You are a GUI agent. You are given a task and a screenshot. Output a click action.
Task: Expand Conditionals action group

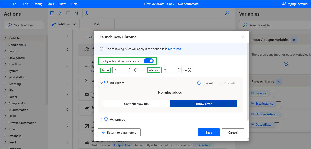click(6, 45)
